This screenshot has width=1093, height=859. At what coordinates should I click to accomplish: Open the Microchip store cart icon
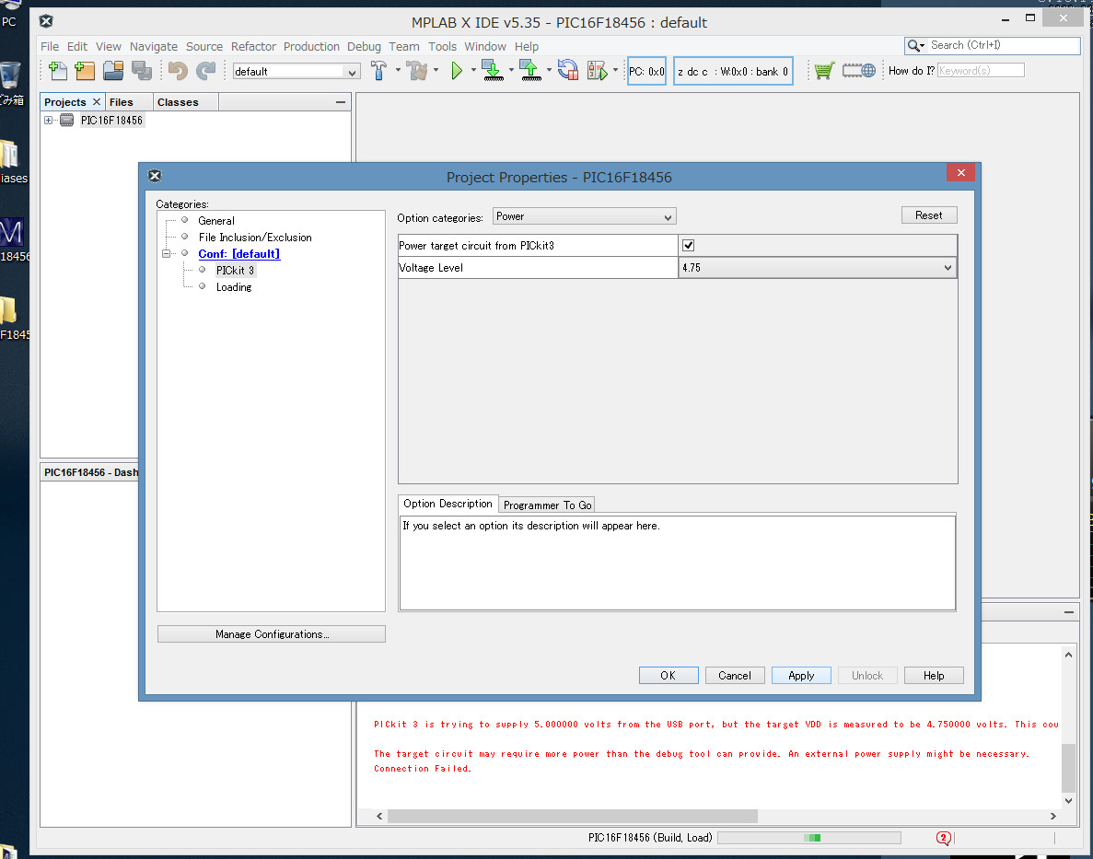click(824, 70)
